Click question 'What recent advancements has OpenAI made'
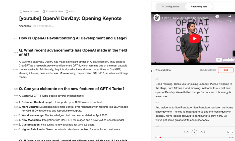 pos(73,52)
